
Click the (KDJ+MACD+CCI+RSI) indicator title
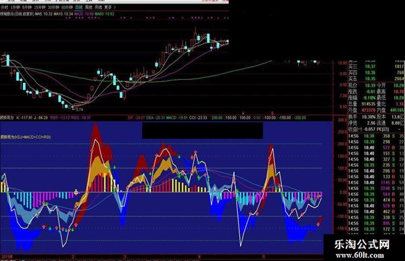tap(32, 137)
